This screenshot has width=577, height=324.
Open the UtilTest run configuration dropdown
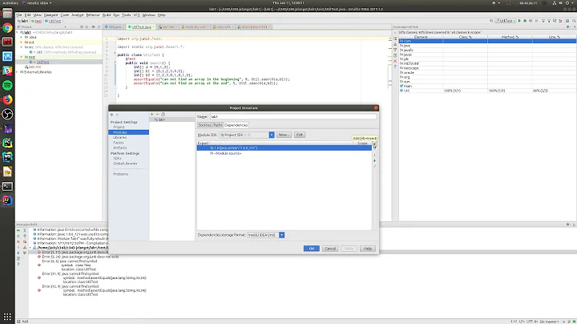(506, 21)
